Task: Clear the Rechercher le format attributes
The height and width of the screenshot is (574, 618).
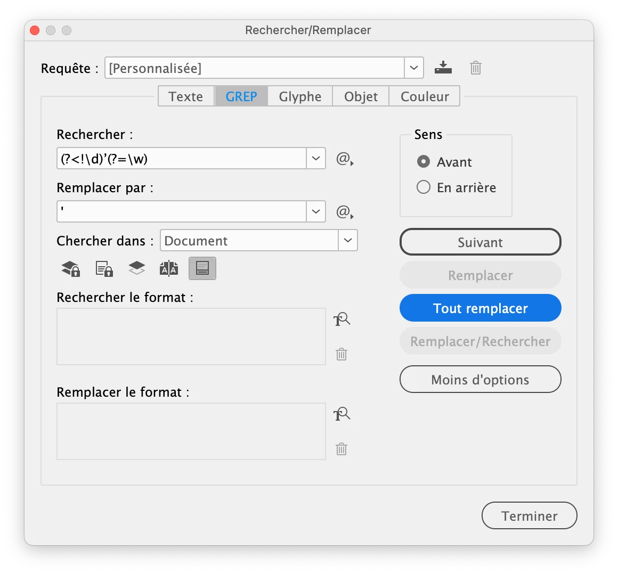Action: point(341,354)
